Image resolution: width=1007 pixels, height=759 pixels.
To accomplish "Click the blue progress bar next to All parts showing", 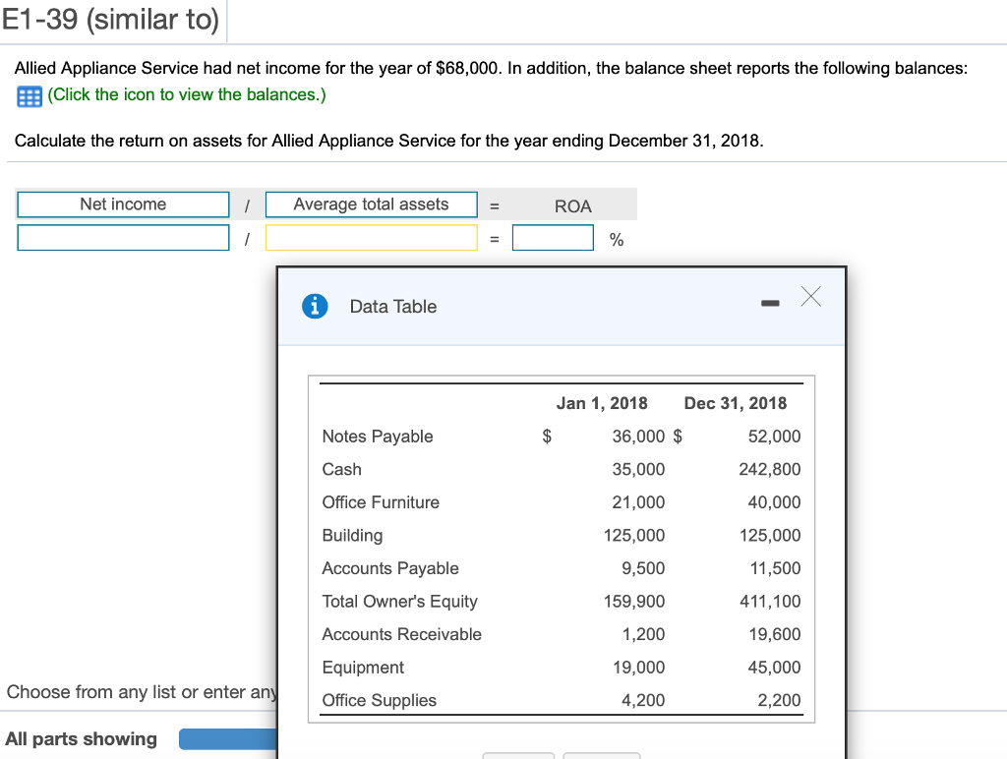I will pyautogui.click(x=228, y=739).
